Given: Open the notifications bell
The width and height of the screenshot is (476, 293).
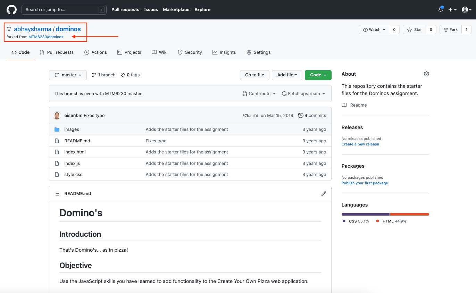Looking at the screenshot, I should [x=441, y=10].
